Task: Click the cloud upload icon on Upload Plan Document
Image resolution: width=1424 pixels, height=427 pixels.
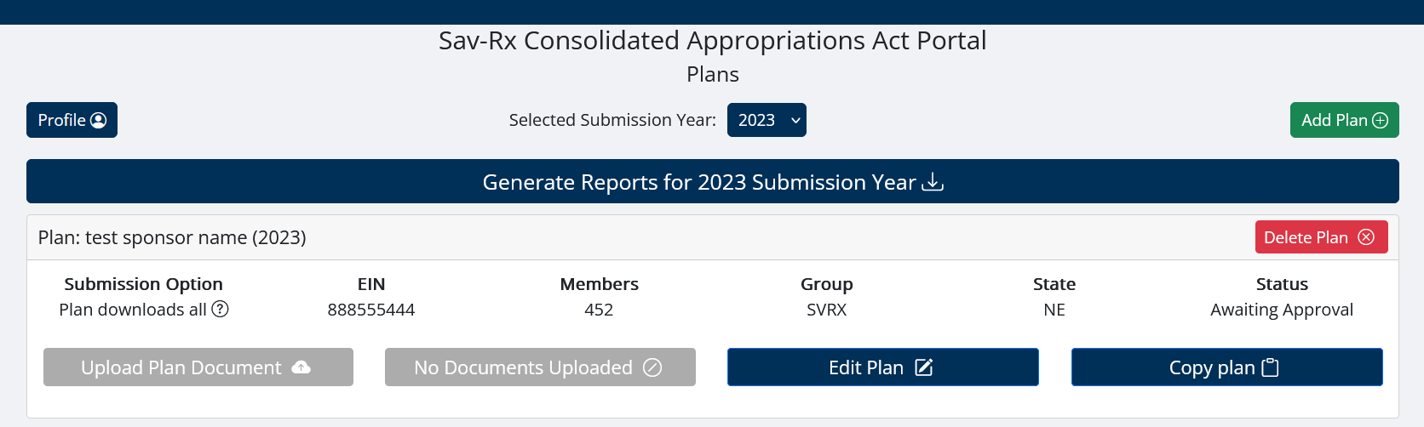Action: click(301, 367)
